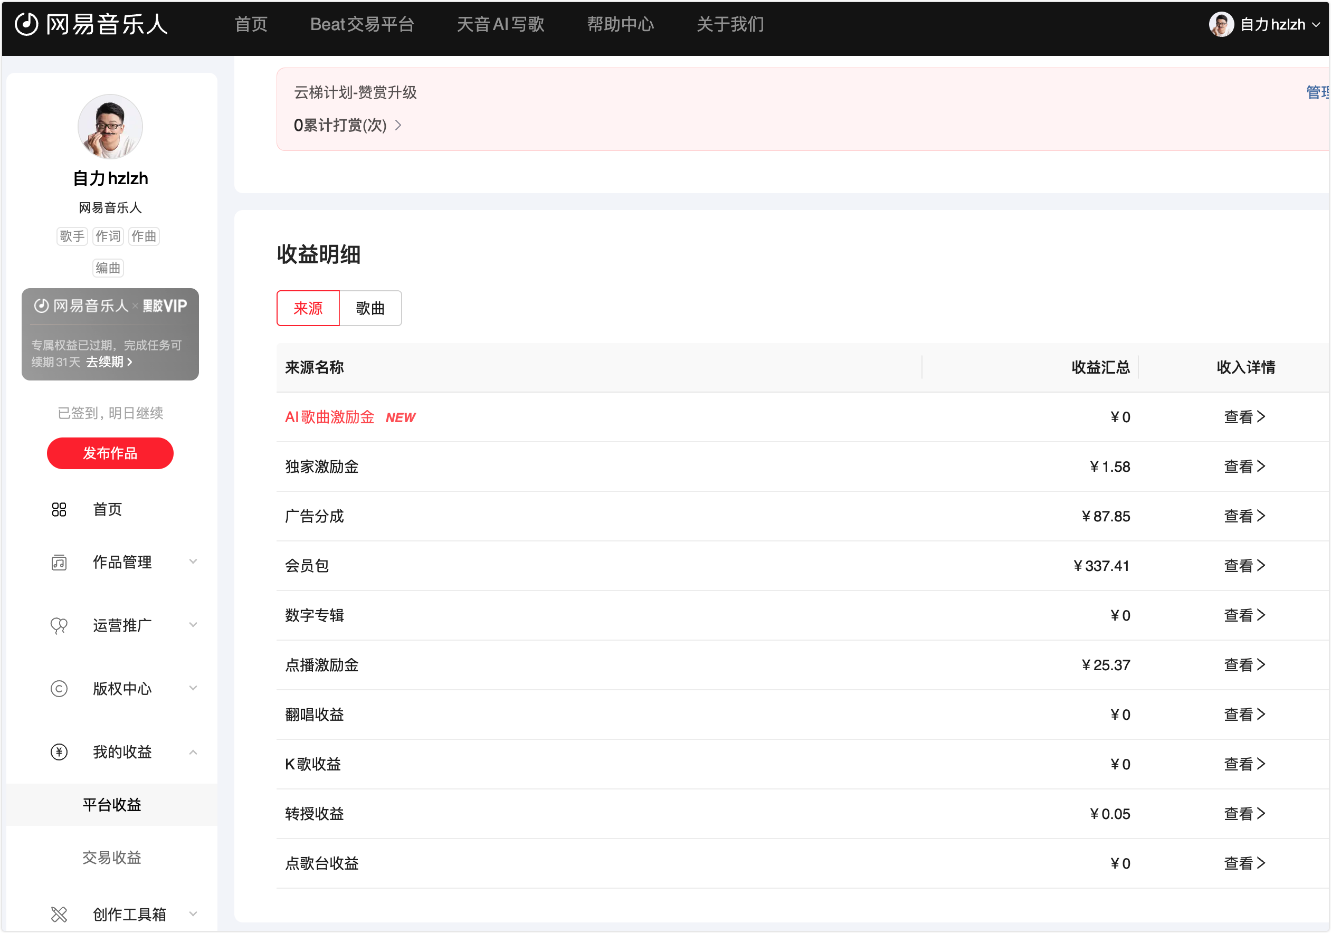Open the 自力hzlzh account dropdown
This screenshot has width=1331, height=933.
tap(1266, 24)
